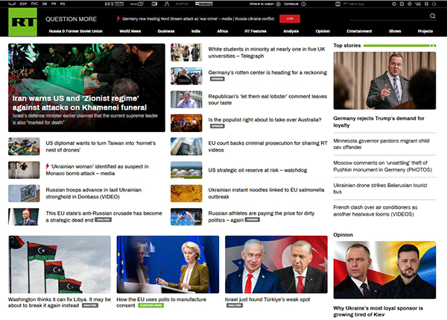Switch language to ESP

coord(23,4)
